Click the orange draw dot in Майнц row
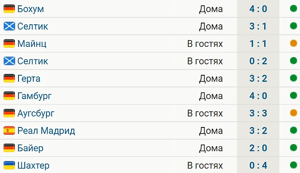The height and width of the screenshot is (173, 300). point(293,43)
